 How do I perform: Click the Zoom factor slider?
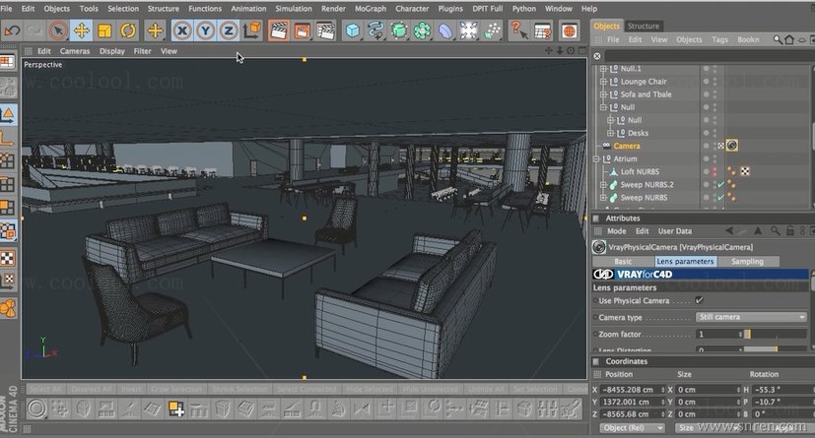(777, 335)
